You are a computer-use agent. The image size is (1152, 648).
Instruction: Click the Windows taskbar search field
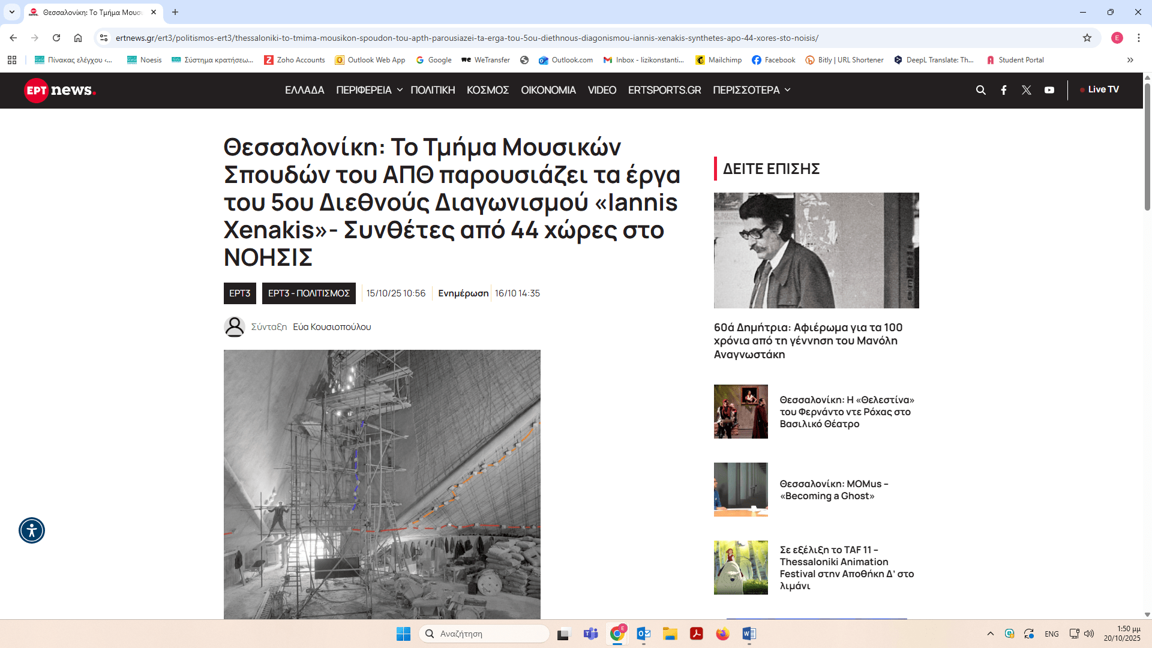(x=484, y=634)
